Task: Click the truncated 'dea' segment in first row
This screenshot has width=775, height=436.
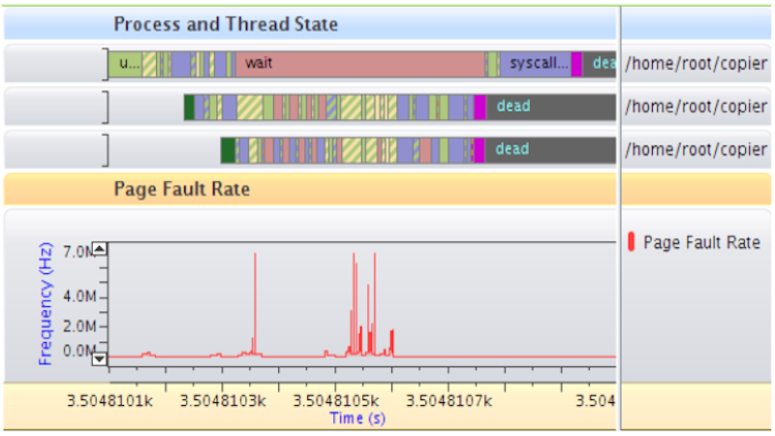Action: pos(600,64)
